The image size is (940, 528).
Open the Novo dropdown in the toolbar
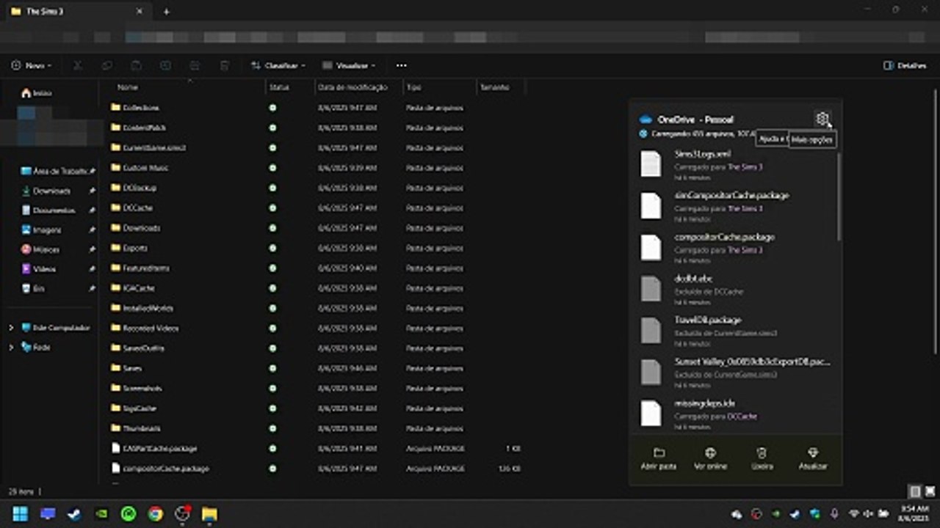pos(32,65)
